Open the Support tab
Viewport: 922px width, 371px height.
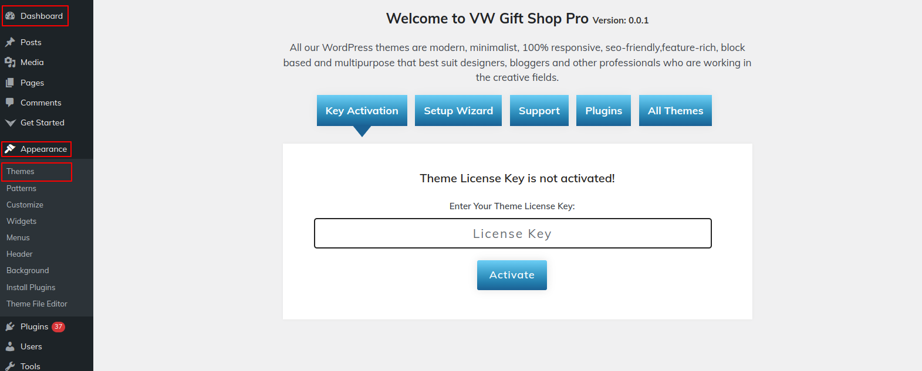pyautogui.click(x=539, y=111)
